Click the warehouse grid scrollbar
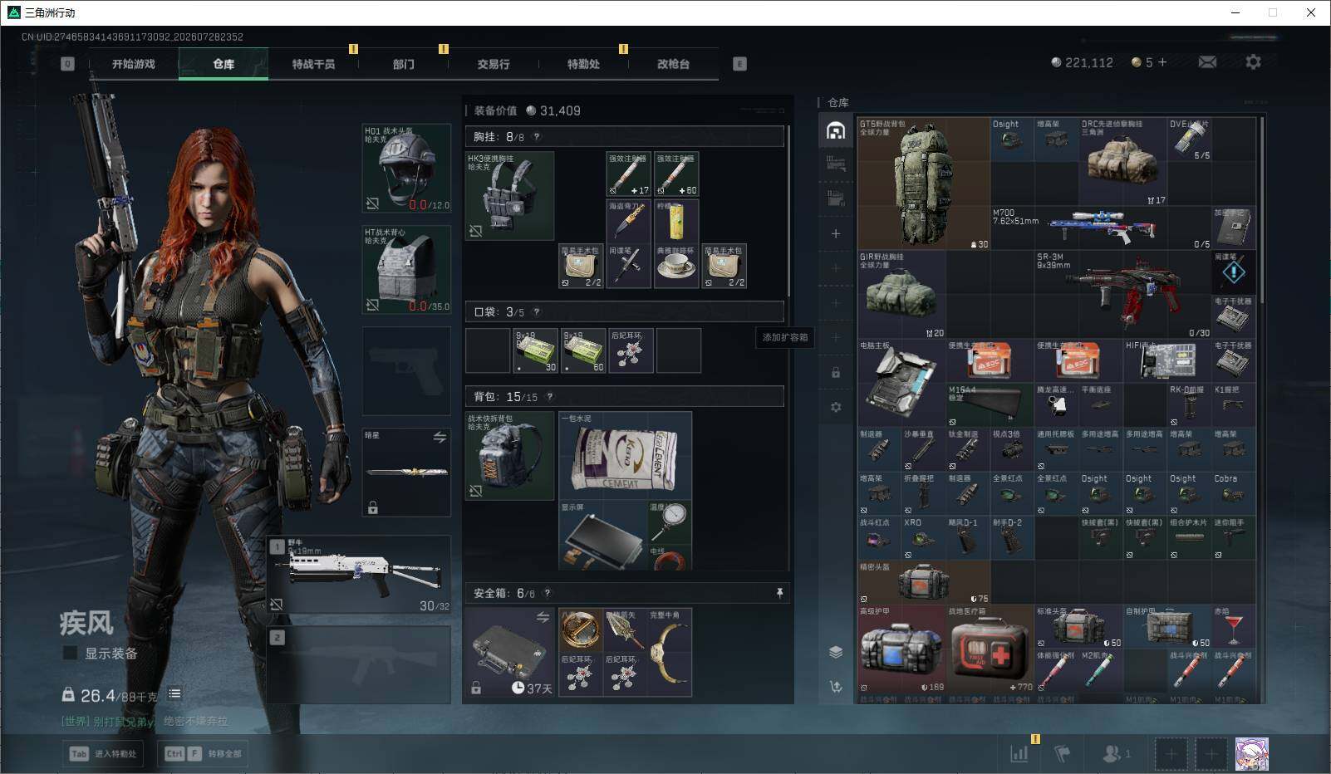Image resolution: width=1331 pixels, height=774 pixels. (1261, 210)
